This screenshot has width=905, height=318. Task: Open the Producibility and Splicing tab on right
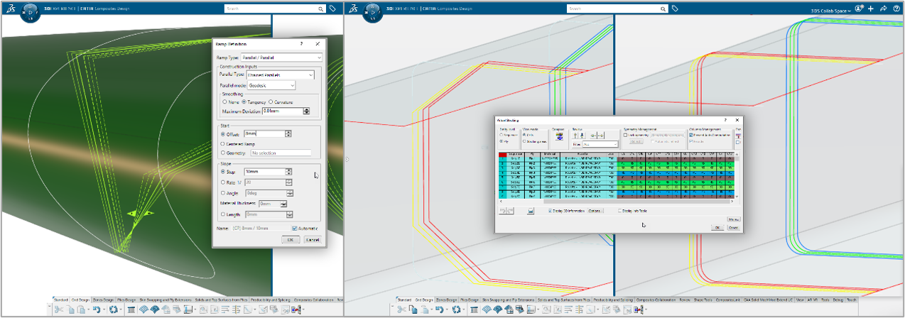[x=613, y=300]
